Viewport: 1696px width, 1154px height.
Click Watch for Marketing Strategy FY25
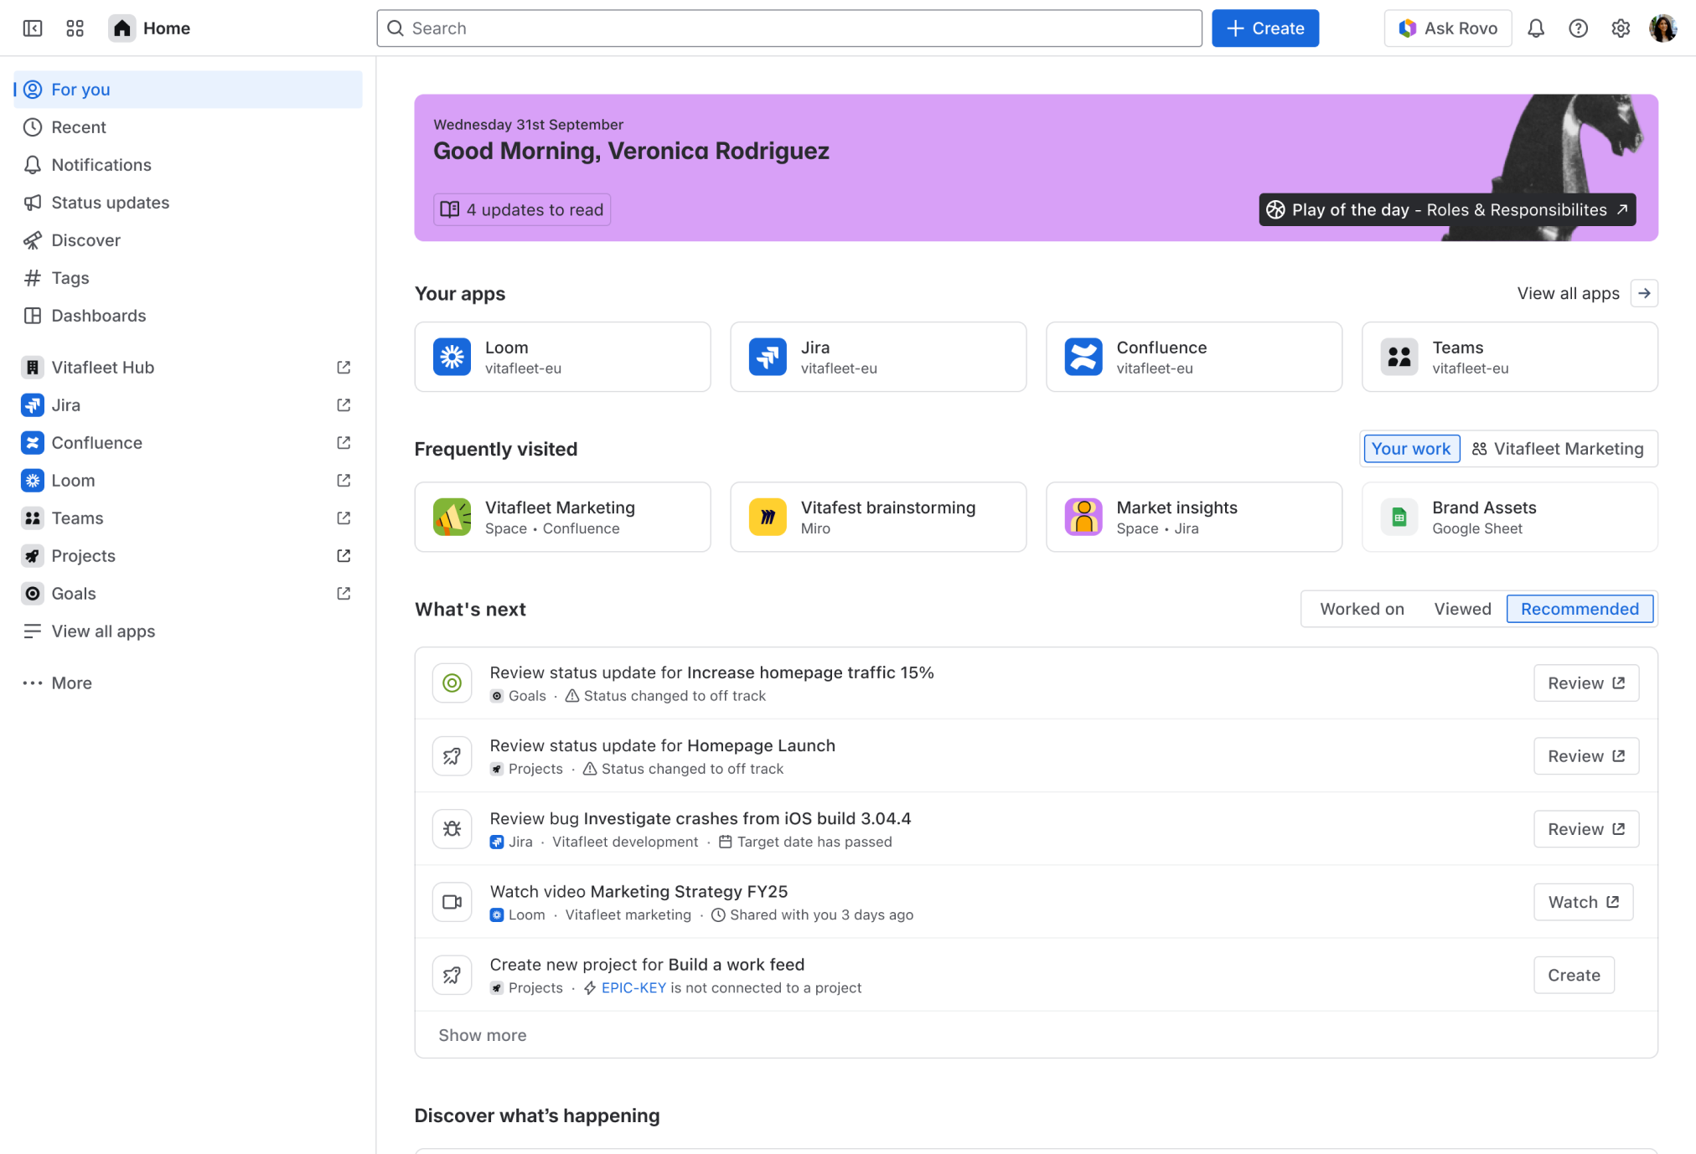pyautogui.click(x=1583, y=902)
